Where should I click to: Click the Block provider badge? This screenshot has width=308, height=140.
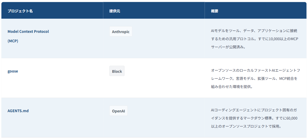tap(117, 71)
